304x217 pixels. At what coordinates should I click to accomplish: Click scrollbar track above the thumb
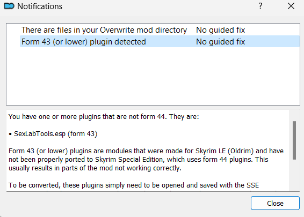click(x=294, y=116)
